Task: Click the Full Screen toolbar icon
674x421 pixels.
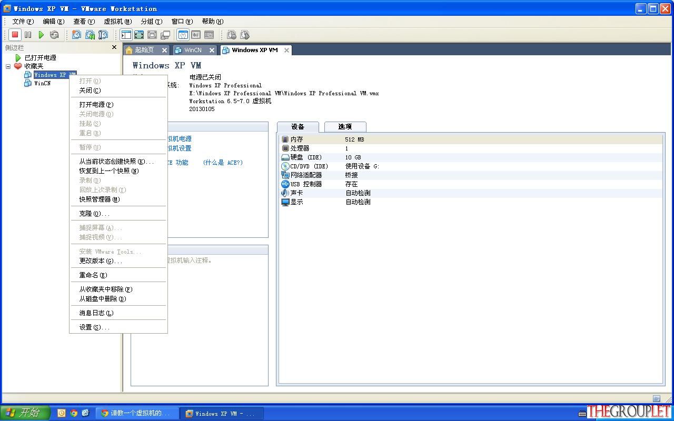Action: tap(152, 35)
